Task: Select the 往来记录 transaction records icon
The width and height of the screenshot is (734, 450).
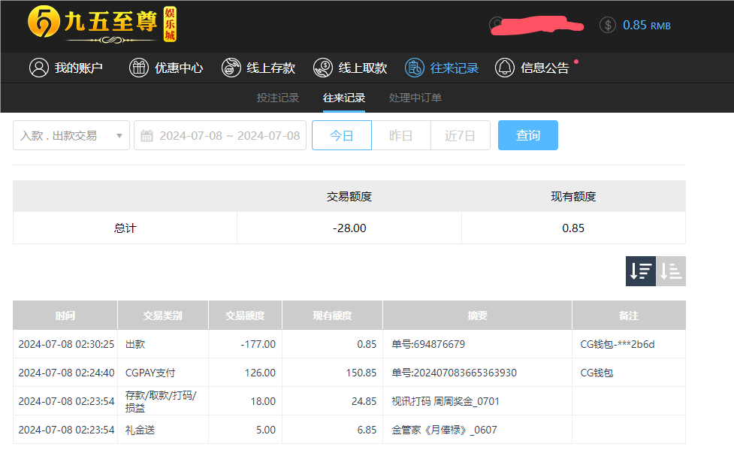Action: coord(414,68)
